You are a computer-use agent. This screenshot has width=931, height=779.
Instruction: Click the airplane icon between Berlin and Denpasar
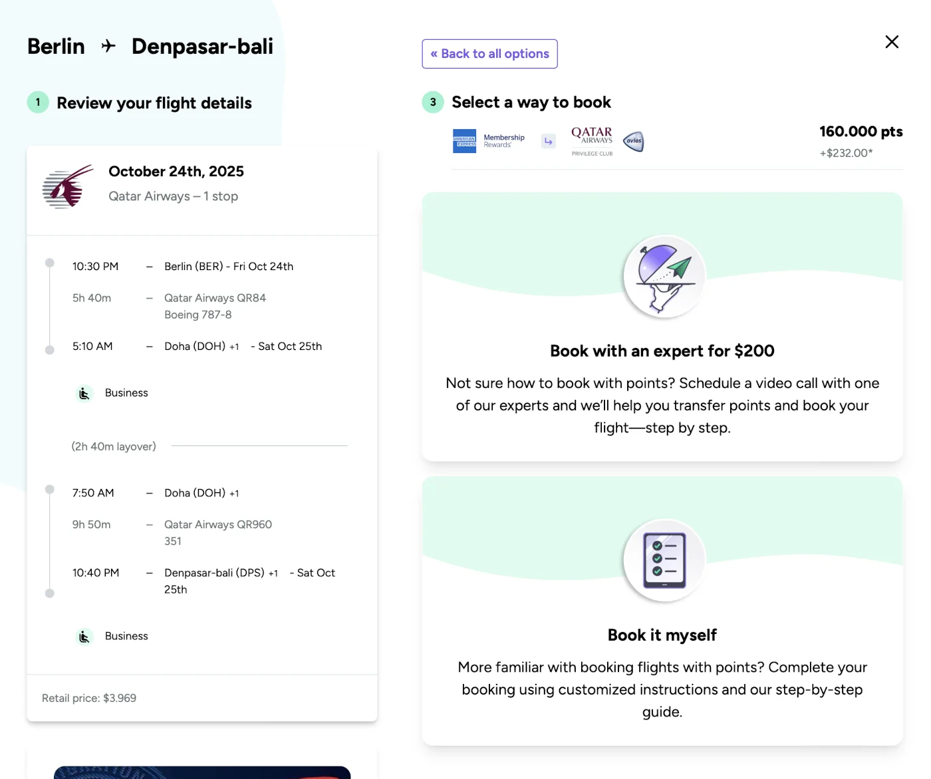coord(108,46)
